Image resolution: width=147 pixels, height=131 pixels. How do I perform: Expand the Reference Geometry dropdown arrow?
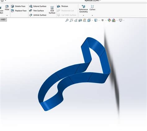click(83, 15)
